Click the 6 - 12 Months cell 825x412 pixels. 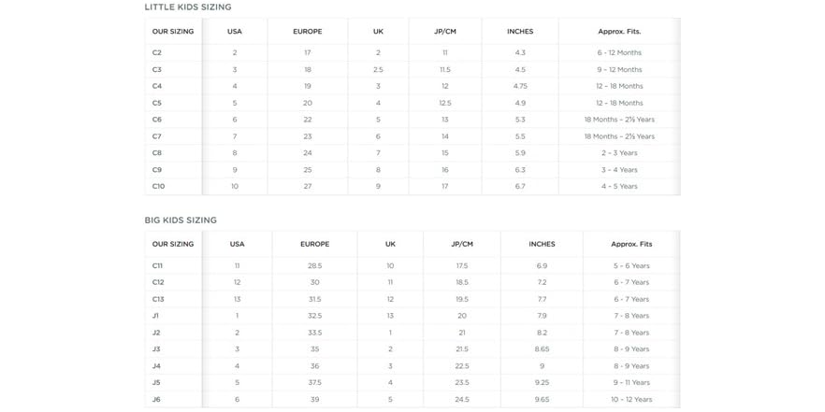coord(619,52)
